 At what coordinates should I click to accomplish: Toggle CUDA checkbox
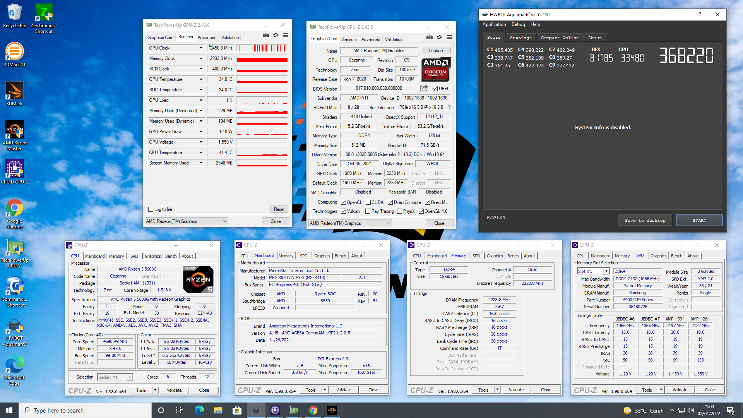[x=368, y=202]
